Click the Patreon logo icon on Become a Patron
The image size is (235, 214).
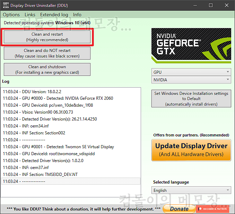click(200, 209)
